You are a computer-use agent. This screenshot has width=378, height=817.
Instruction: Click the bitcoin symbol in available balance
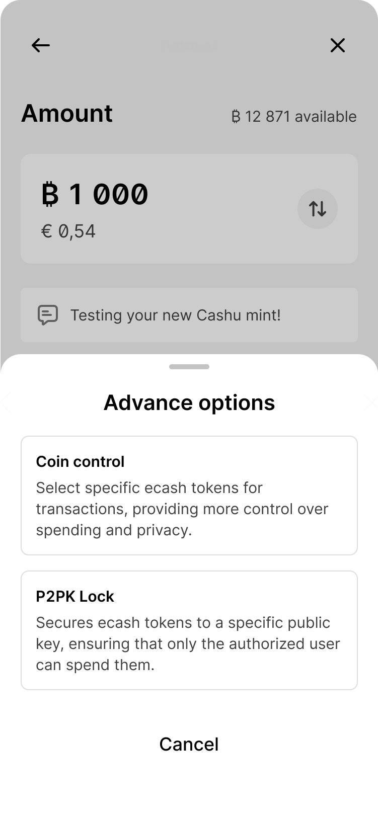click(x=236, y=117)
